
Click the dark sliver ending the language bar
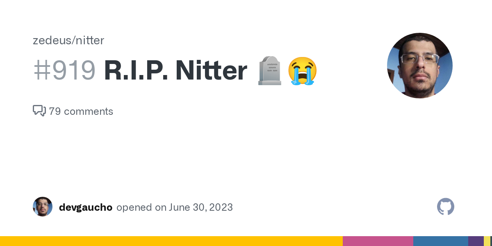pyautogui.click(x=491, y=241)
